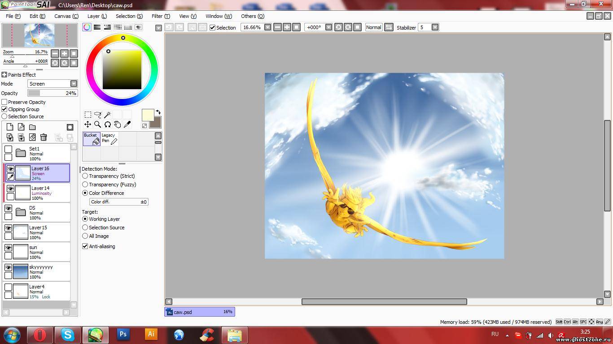Select the Hand pan tool

click(x=118, y=125)
